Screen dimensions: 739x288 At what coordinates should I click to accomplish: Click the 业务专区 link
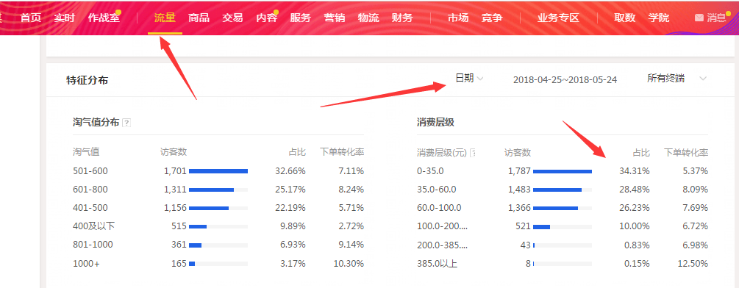click(559, 18)
